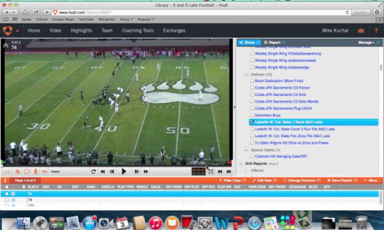Open the Coaching Tools menu
This screenshot has height=230, width=384.
tap(138, 31)
